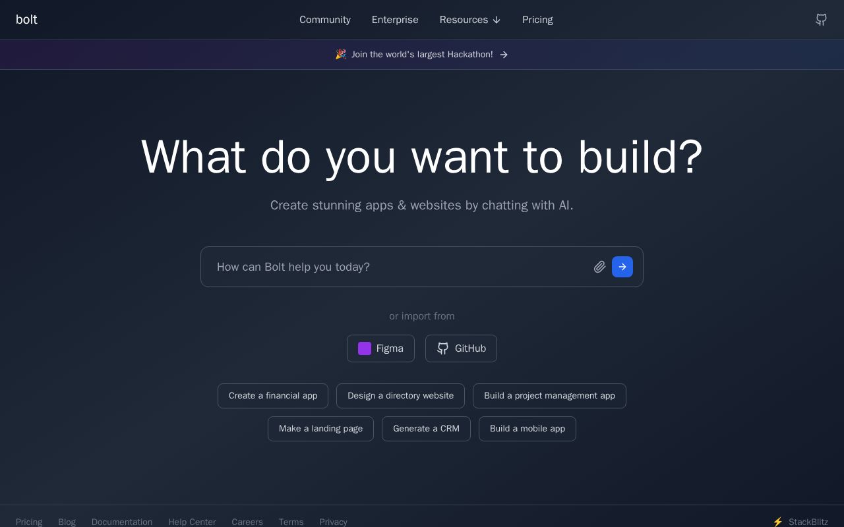Screen dimensions: 844x527
Task: Expand the Resources dropdown menu
Action: tap(470, 20)
